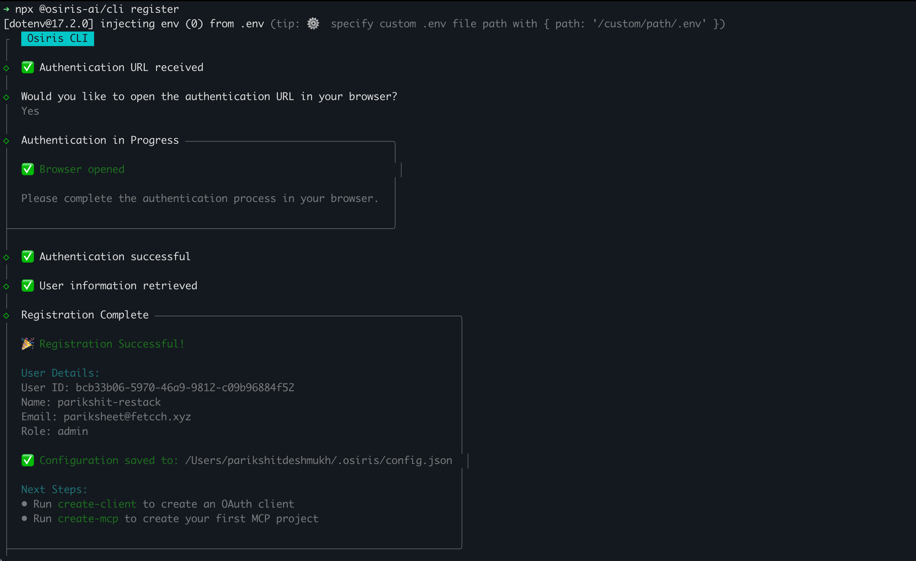Click the diamond marker next to browser question
916x561 pixels.
pyautogui.click(x=6, y=97)
